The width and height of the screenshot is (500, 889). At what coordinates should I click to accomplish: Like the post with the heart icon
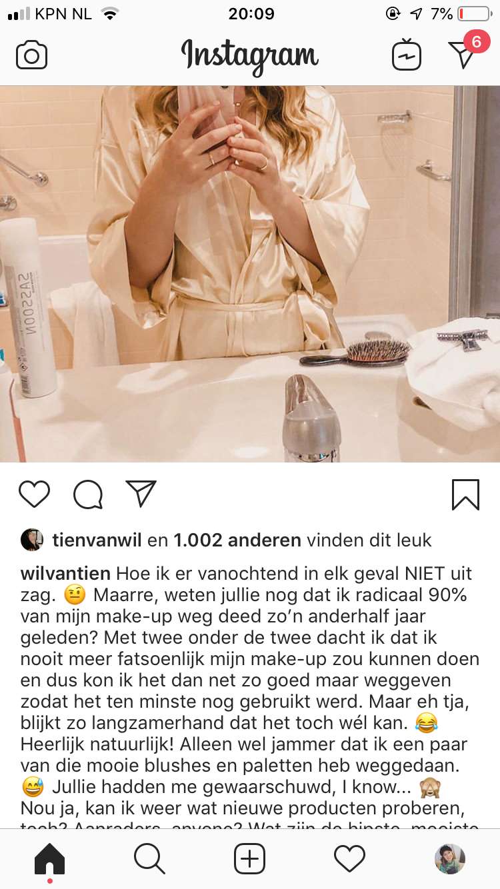pos(34,494)
